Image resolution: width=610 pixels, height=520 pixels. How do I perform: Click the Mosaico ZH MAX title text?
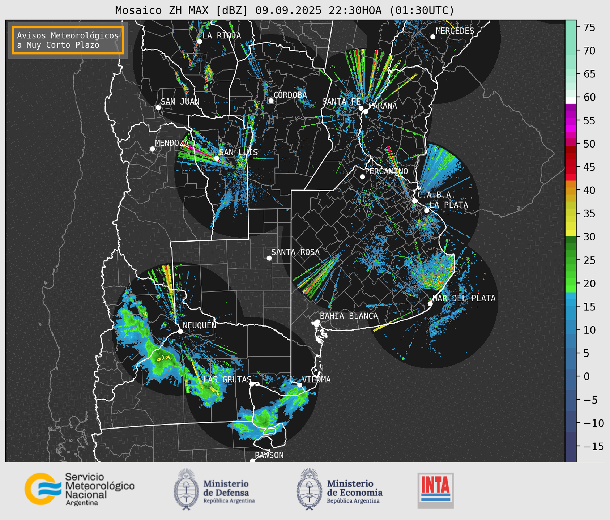[x=284, y=10]
